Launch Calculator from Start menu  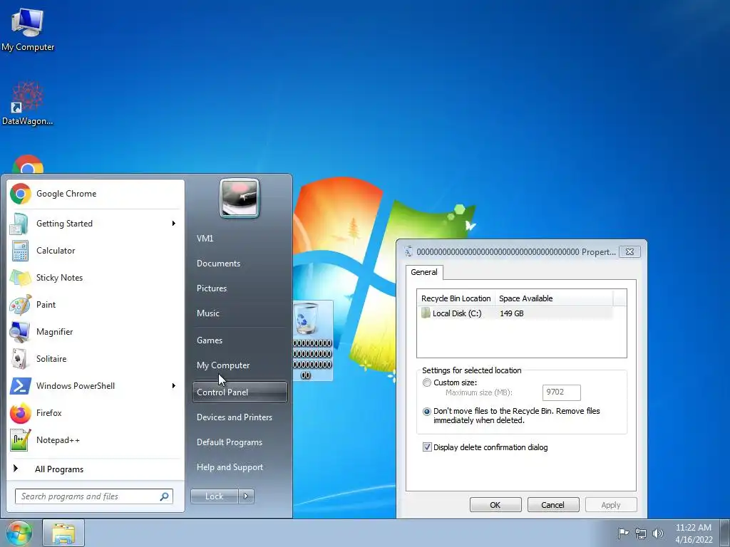pyautogui.click(x=96, y=251)
